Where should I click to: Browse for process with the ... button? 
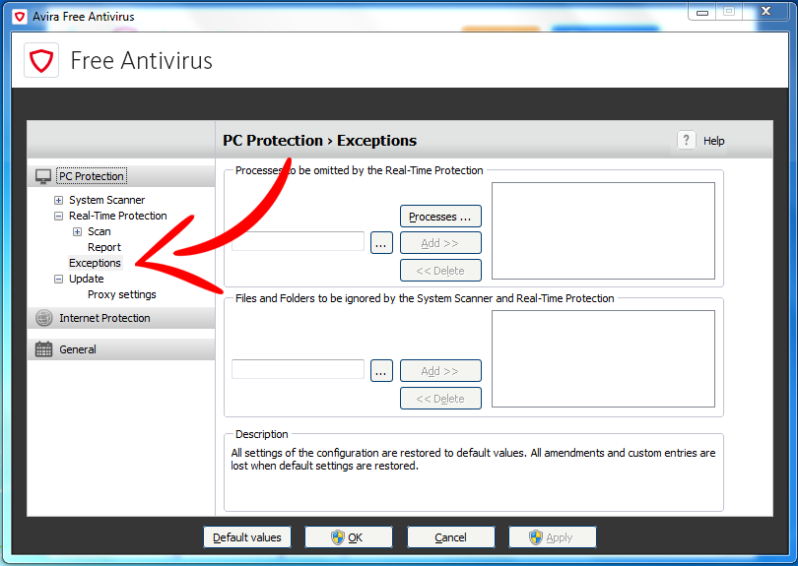coord(381,243)
